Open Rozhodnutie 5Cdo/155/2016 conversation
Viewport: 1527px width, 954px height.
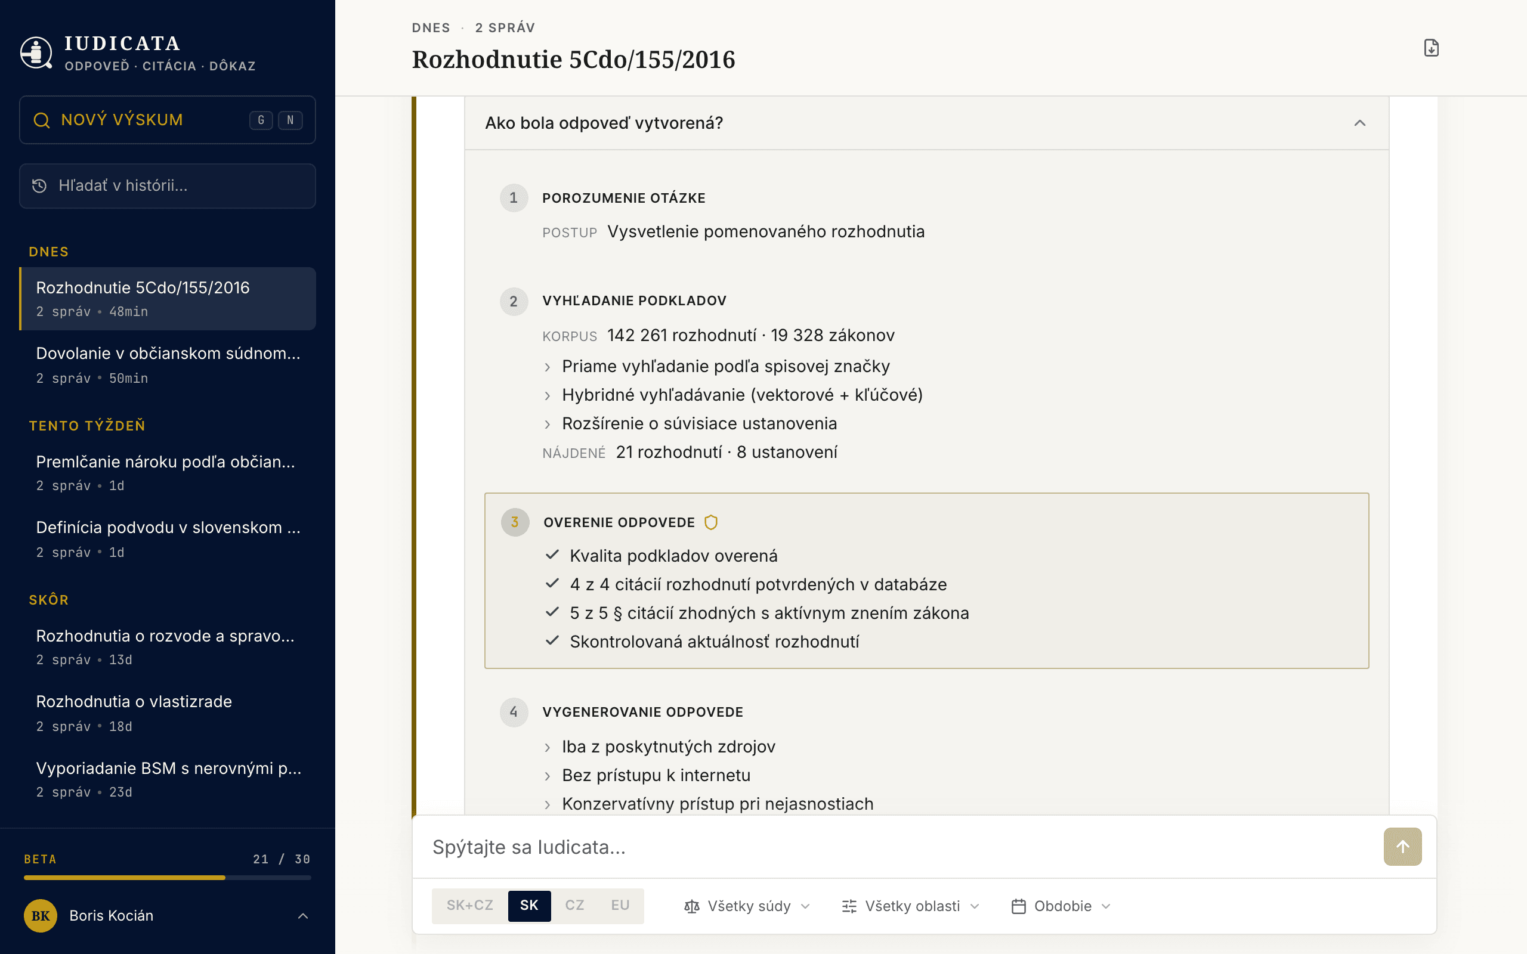168,299
